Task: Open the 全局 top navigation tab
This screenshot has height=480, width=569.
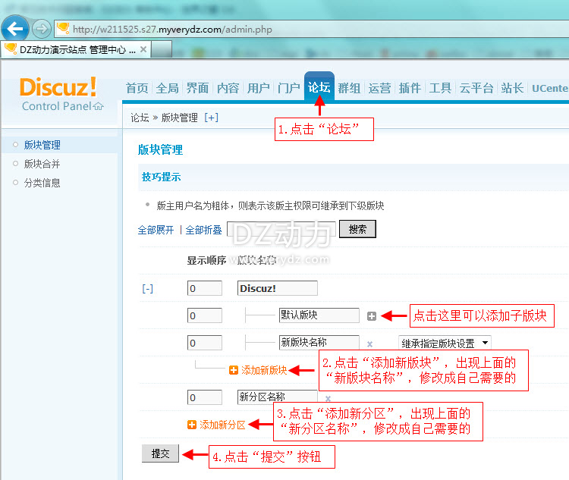Action: 167,88
